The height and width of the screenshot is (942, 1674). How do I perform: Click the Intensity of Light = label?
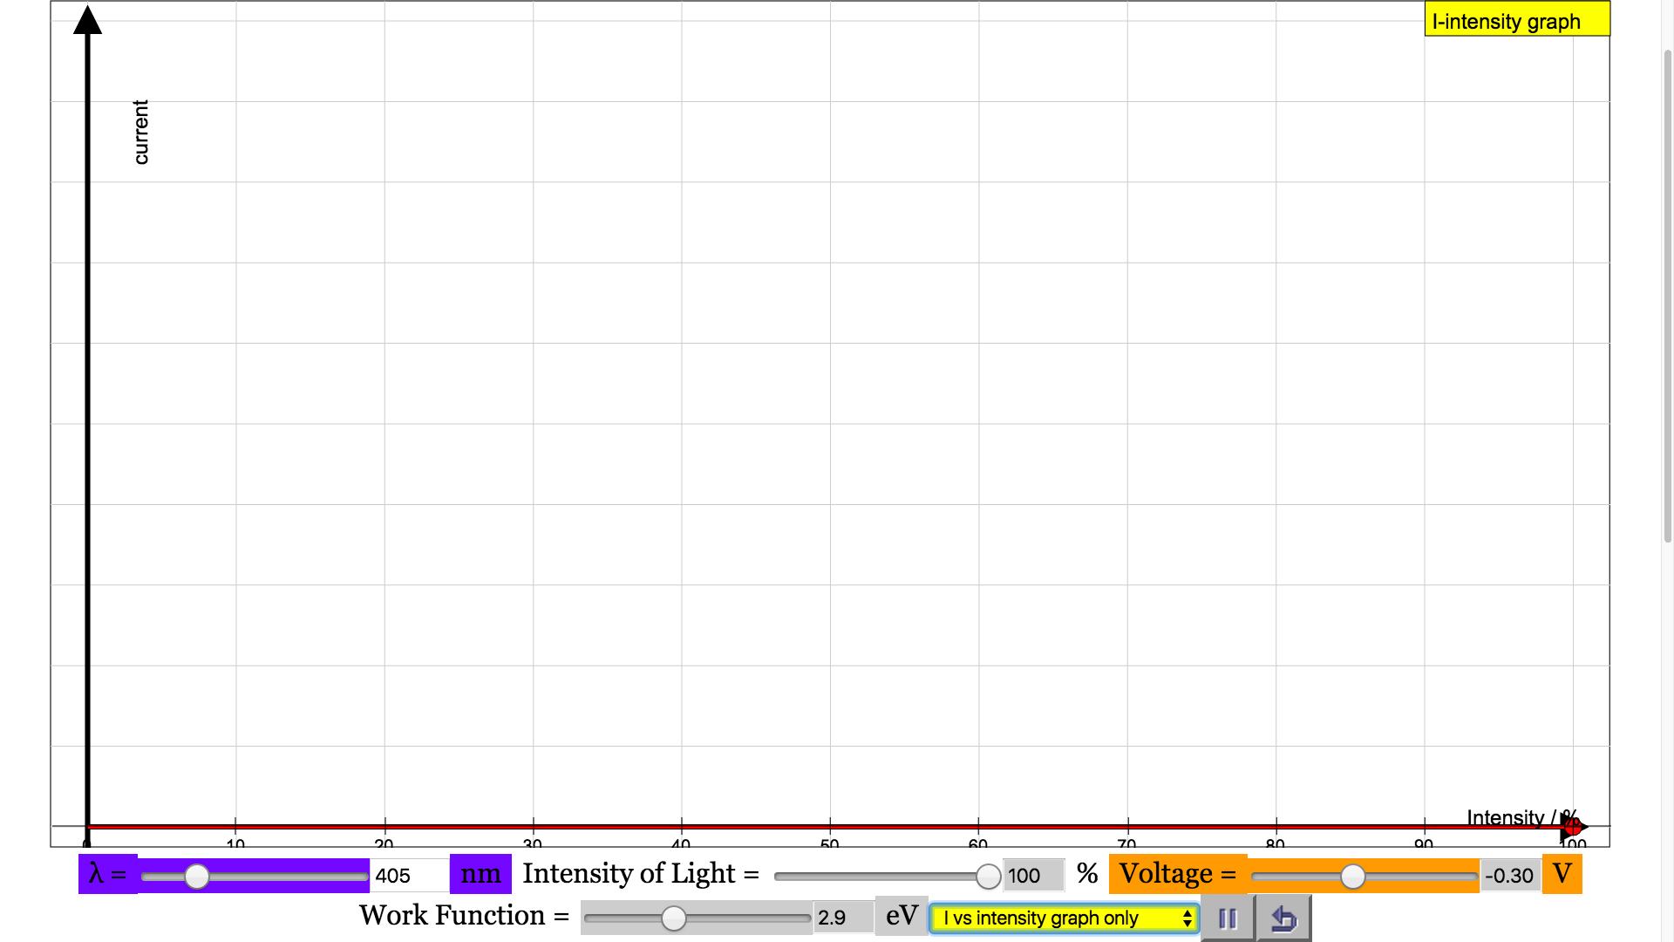[641, 874]
